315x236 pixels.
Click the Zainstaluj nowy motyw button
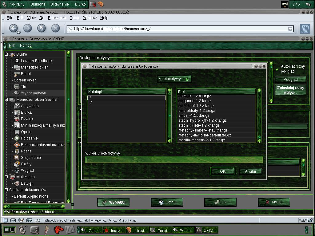pyautogui.click(x=290, y=90)
